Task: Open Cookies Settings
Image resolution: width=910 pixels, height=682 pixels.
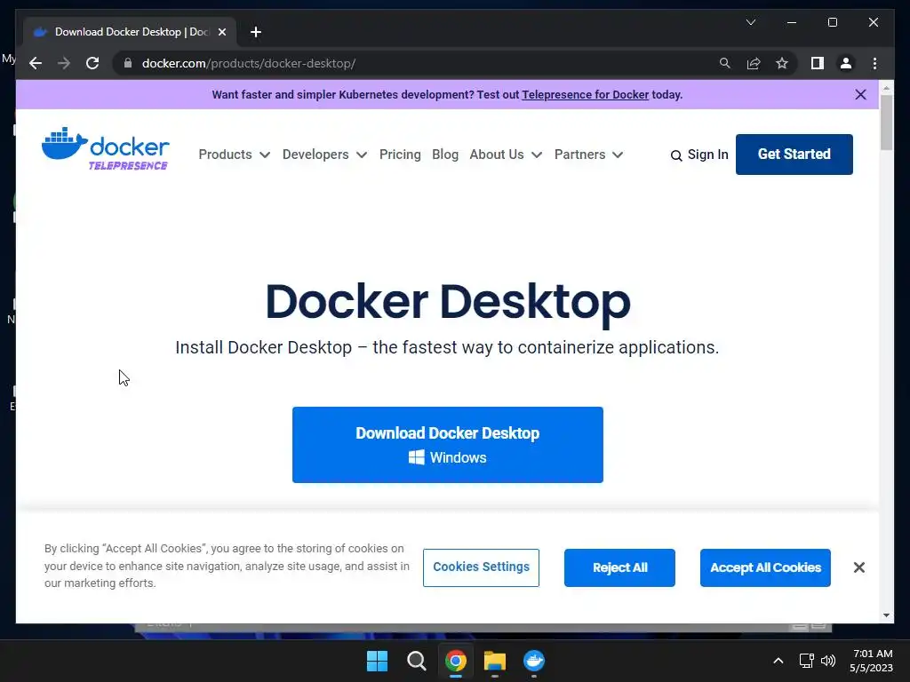Action: (481, 567)
